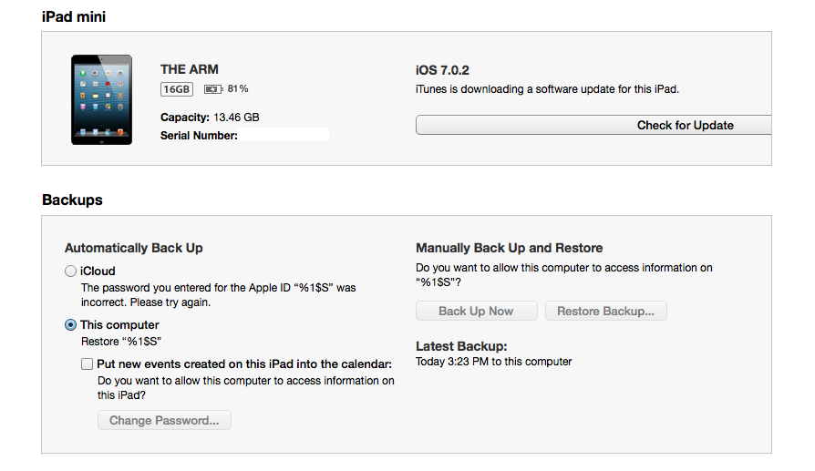This screenshot has width=815, height=471.
Task: Click the Automatically Back Up heading
Action: coord(134,248)
